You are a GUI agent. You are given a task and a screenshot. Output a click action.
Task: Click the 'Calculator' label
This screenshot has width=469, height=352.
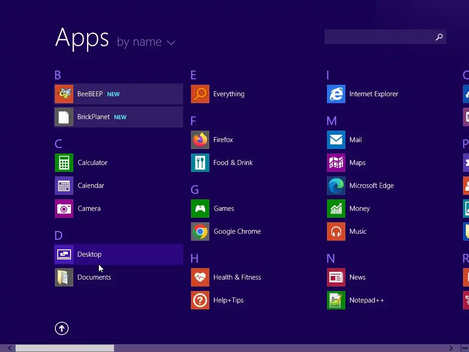93,163
